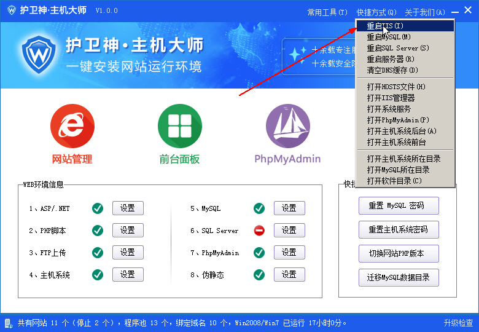Image resolution: width=479 pixels, height=332 pixels.
Task: Click the green check beside ASP/.NET
Action: [98, 208]
